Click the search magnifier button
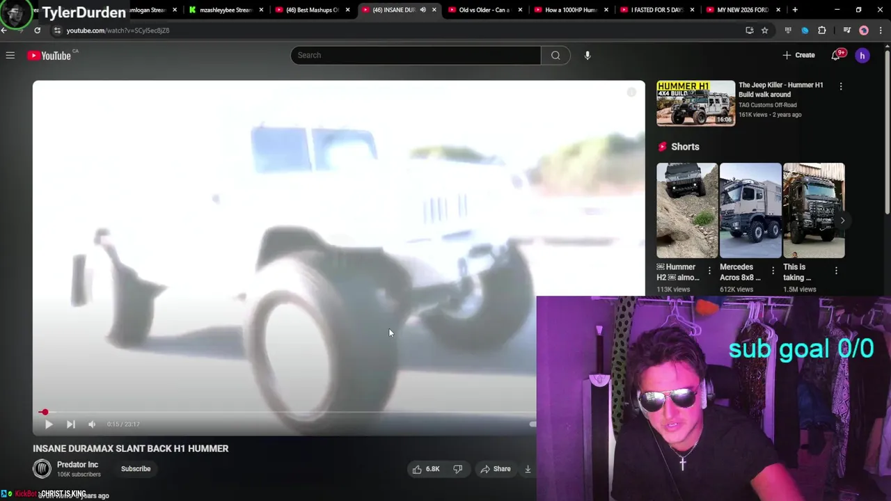Viewport: 891px width, 501px height. pyautogui.click(x=555, y=55)
